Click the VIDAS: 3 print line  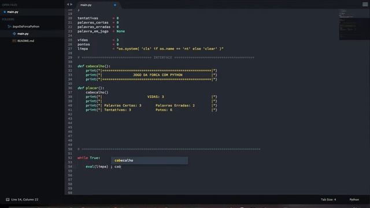pos(151,96)
